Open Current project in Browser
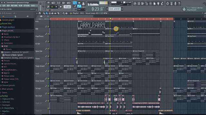The width and height of the screenshot is (206, 115). 8,20
